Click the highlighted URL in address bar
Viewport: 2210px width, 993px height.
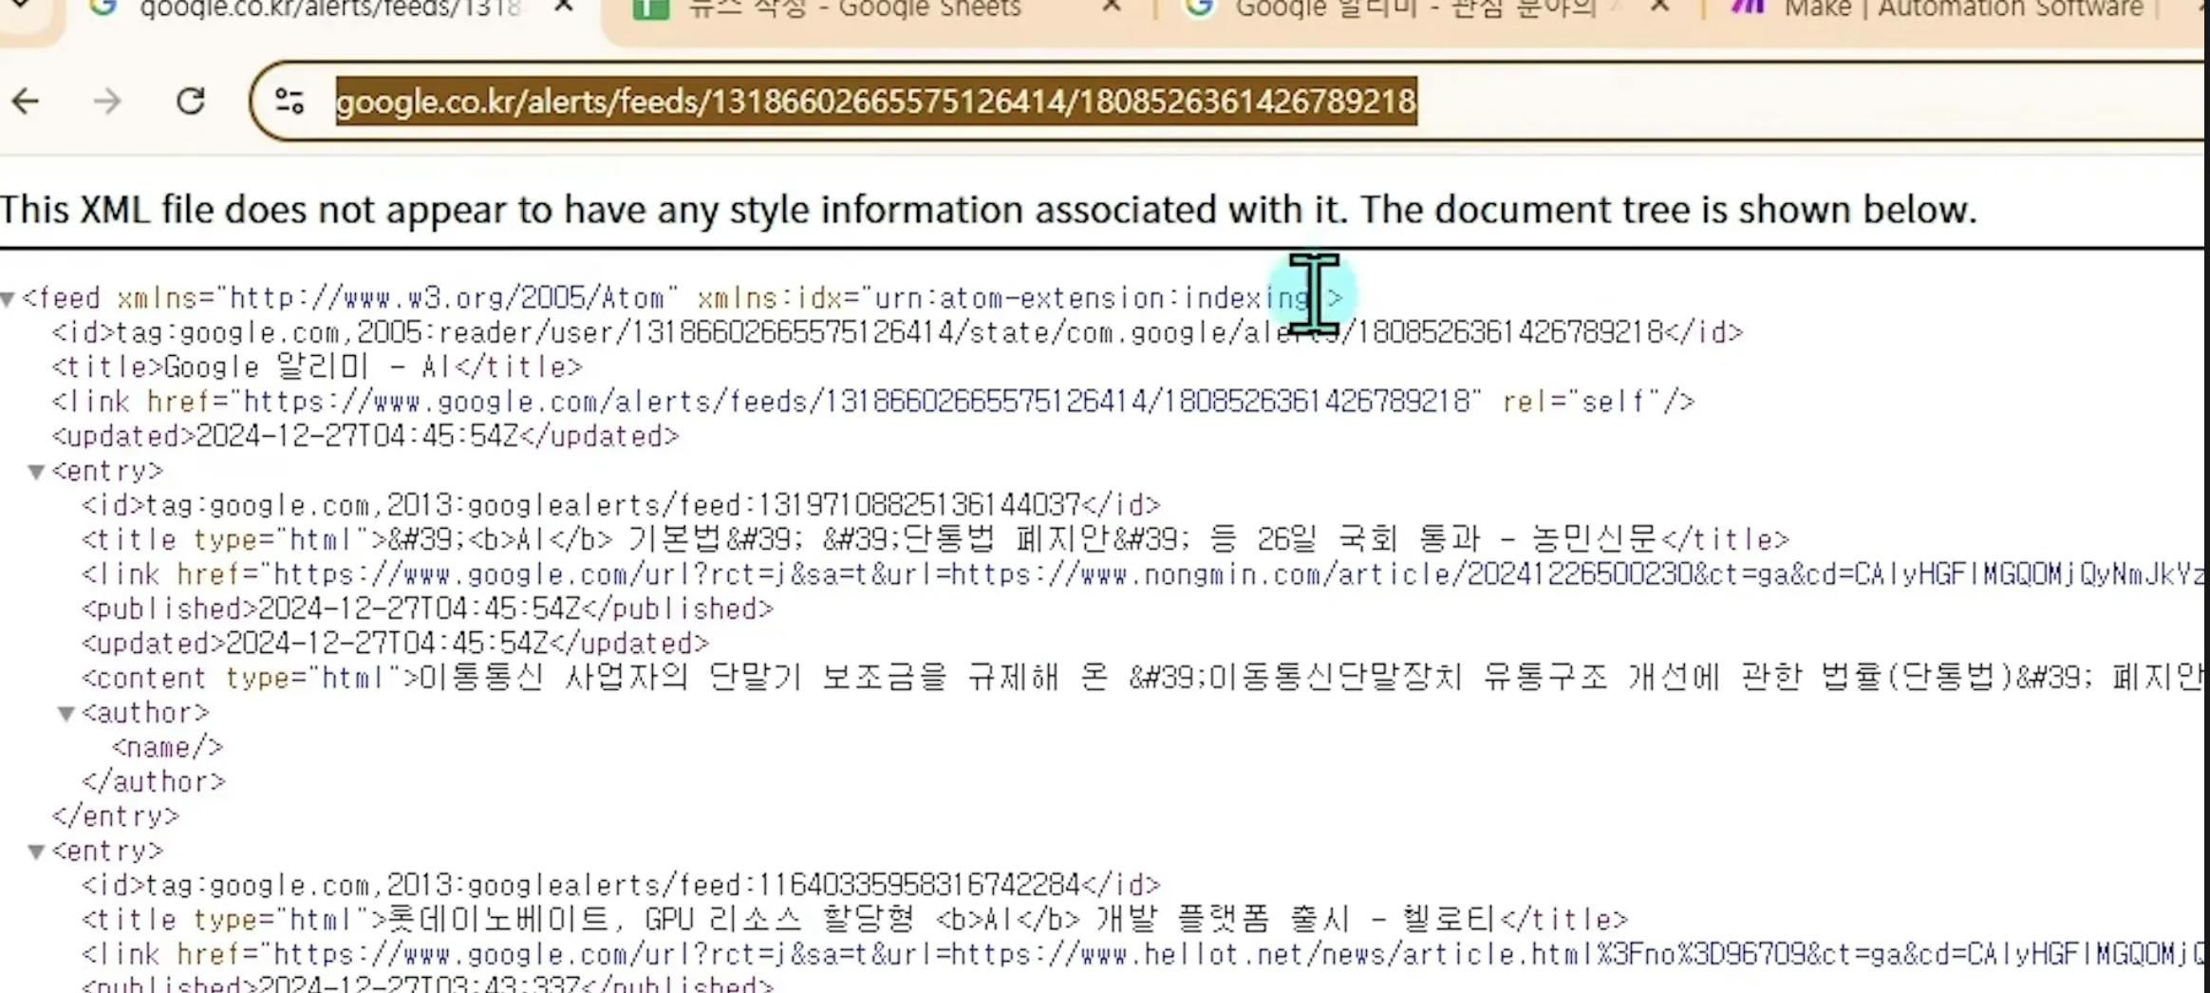[x=875, y=101]
